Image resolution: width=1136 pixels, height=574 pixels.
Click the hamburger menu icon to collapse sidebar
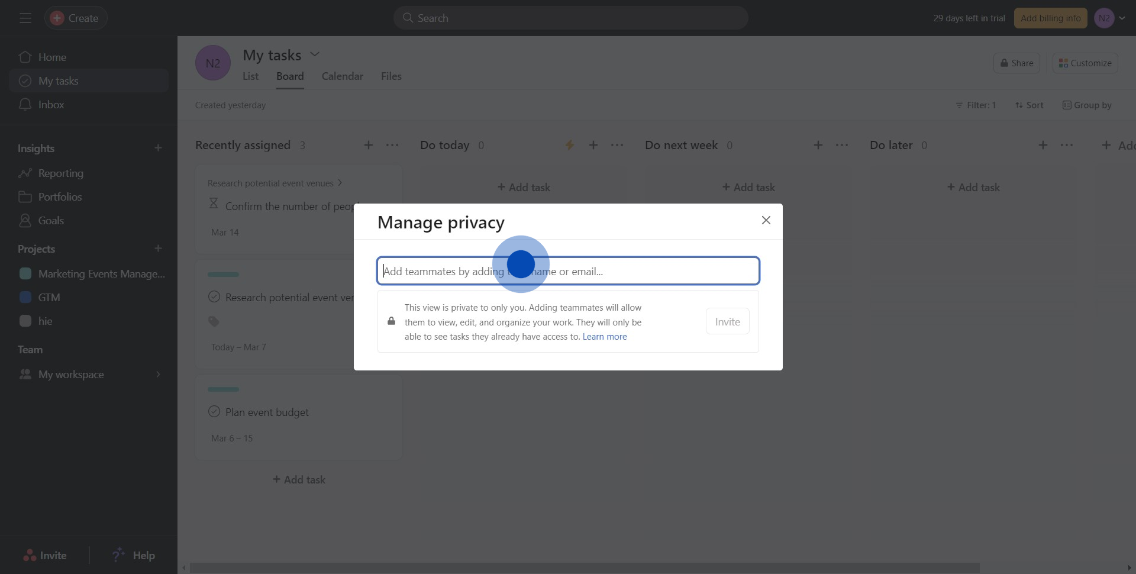pyautogui.click(x=25, y=18)
